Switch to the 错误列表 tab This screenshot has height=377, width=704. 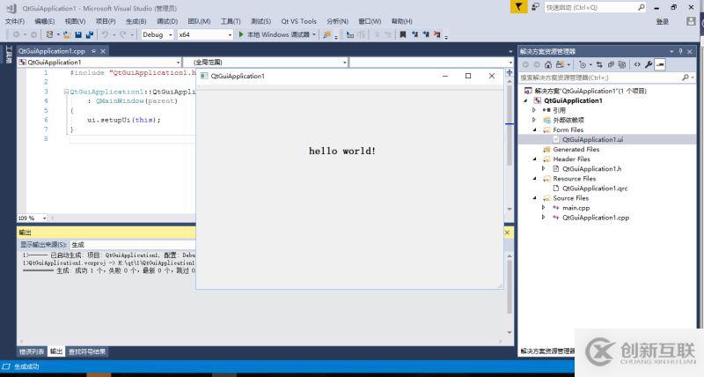pyautogui.click(x=32, y=351)
